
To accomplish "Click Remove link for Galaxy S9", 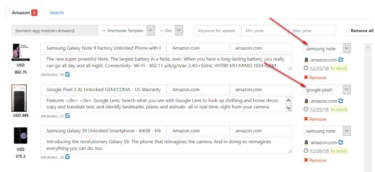I will (318, 160).
